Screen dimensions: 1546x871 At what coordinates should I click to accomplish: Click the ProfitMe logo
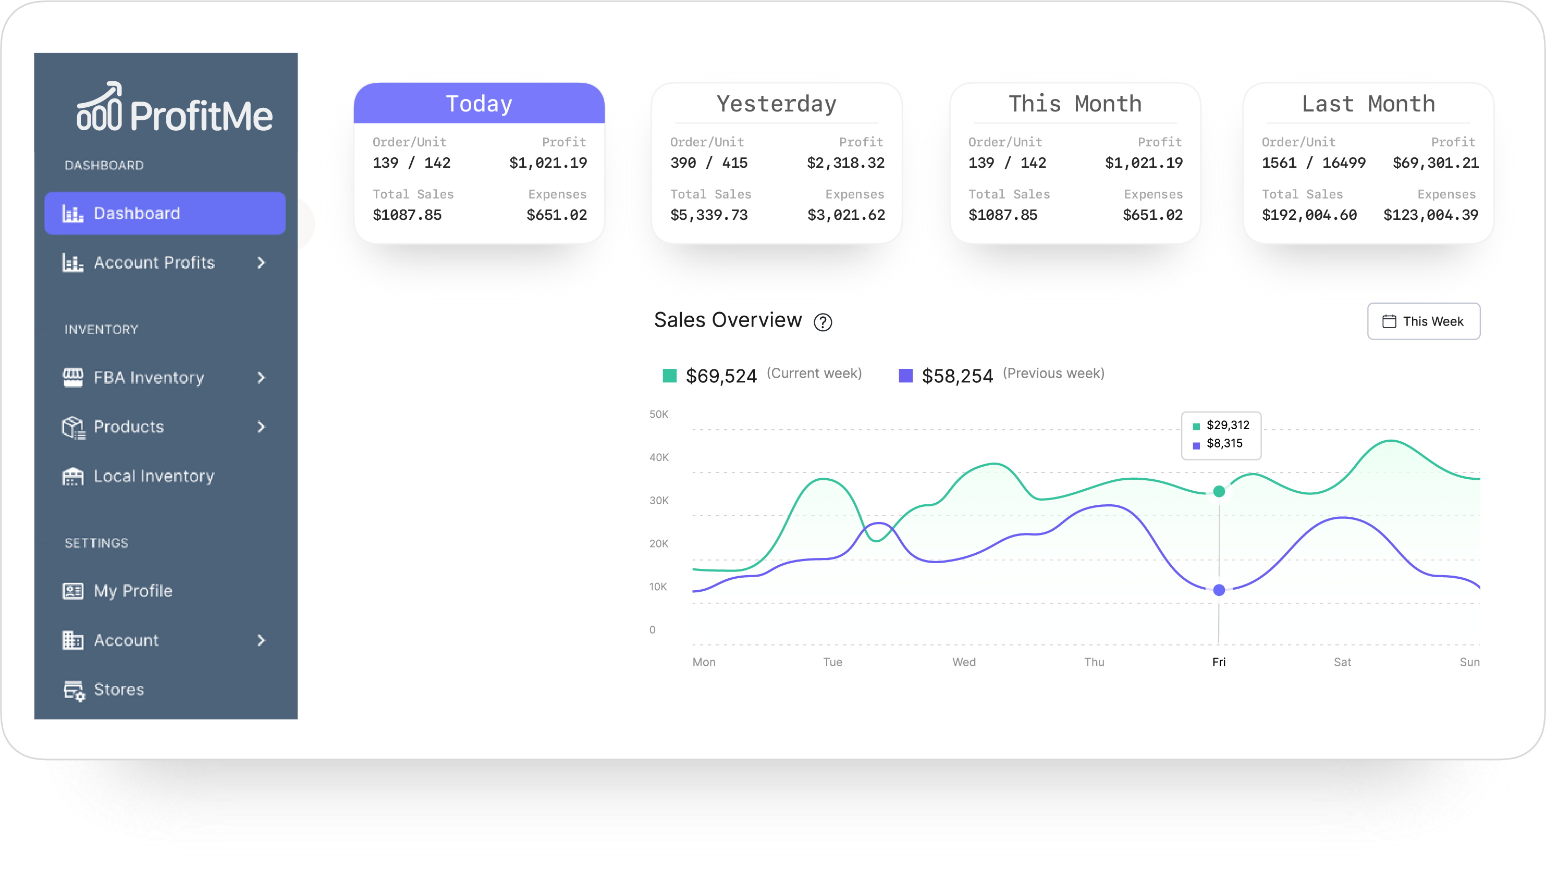pos(174,108)
